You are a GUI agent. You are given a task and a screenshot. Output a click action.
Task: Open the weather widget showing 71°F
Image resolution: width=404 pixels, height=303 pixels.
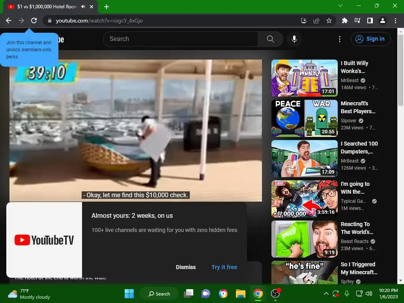(29, 294)
